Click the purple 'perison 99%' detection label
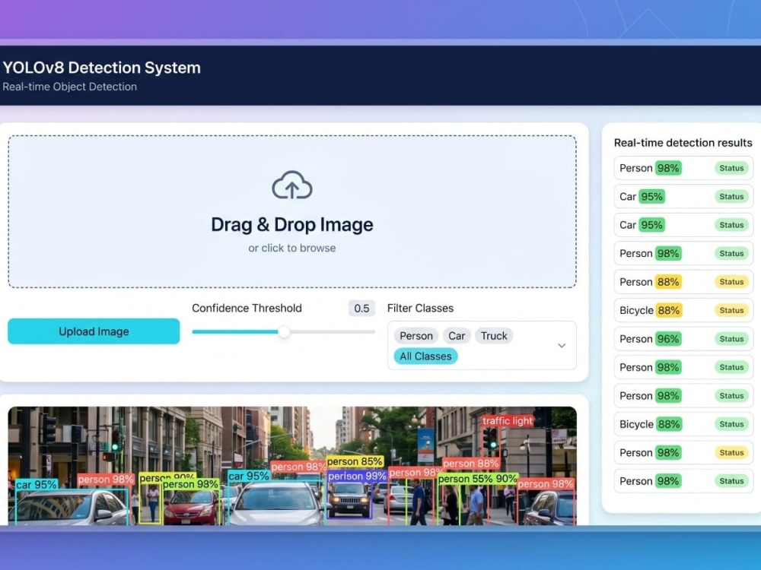Image resolution: width=761 pixels, height=570 pixels. tap(357, 476)
